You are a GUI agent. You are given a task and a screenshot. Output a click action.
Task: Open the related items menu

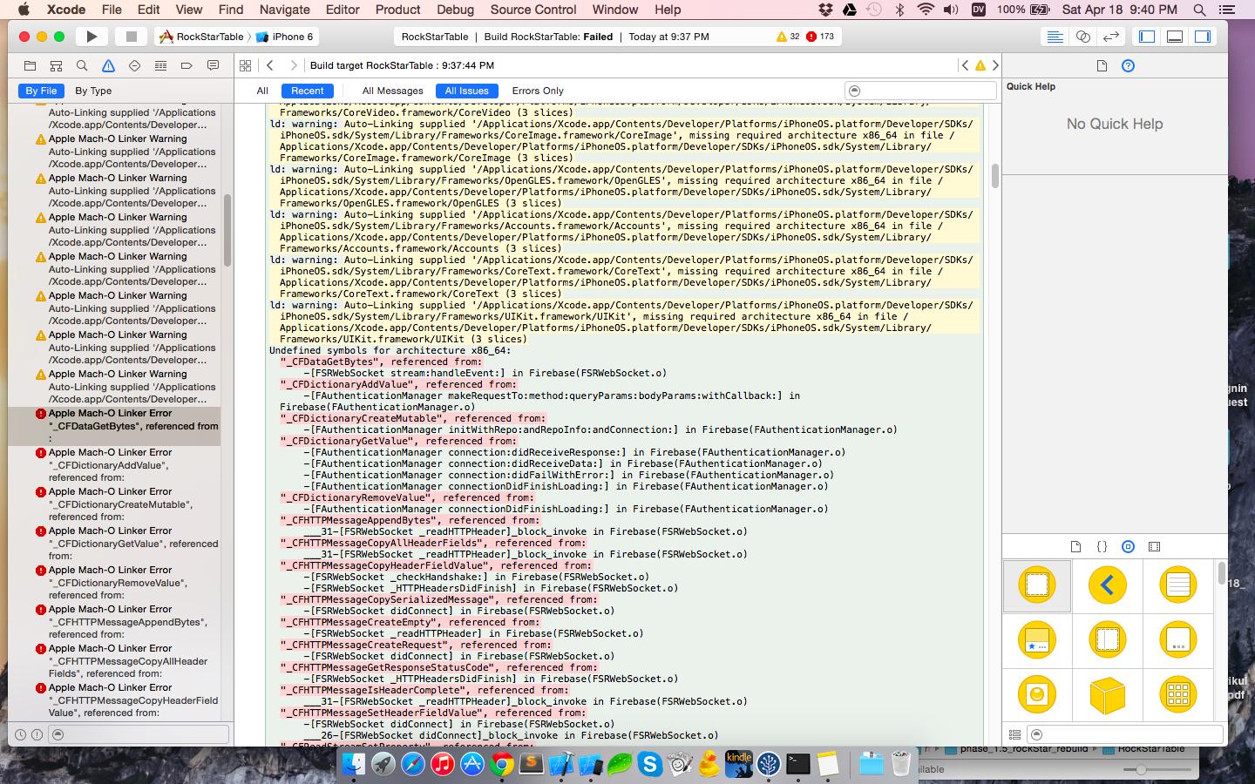tap(246, 65)
